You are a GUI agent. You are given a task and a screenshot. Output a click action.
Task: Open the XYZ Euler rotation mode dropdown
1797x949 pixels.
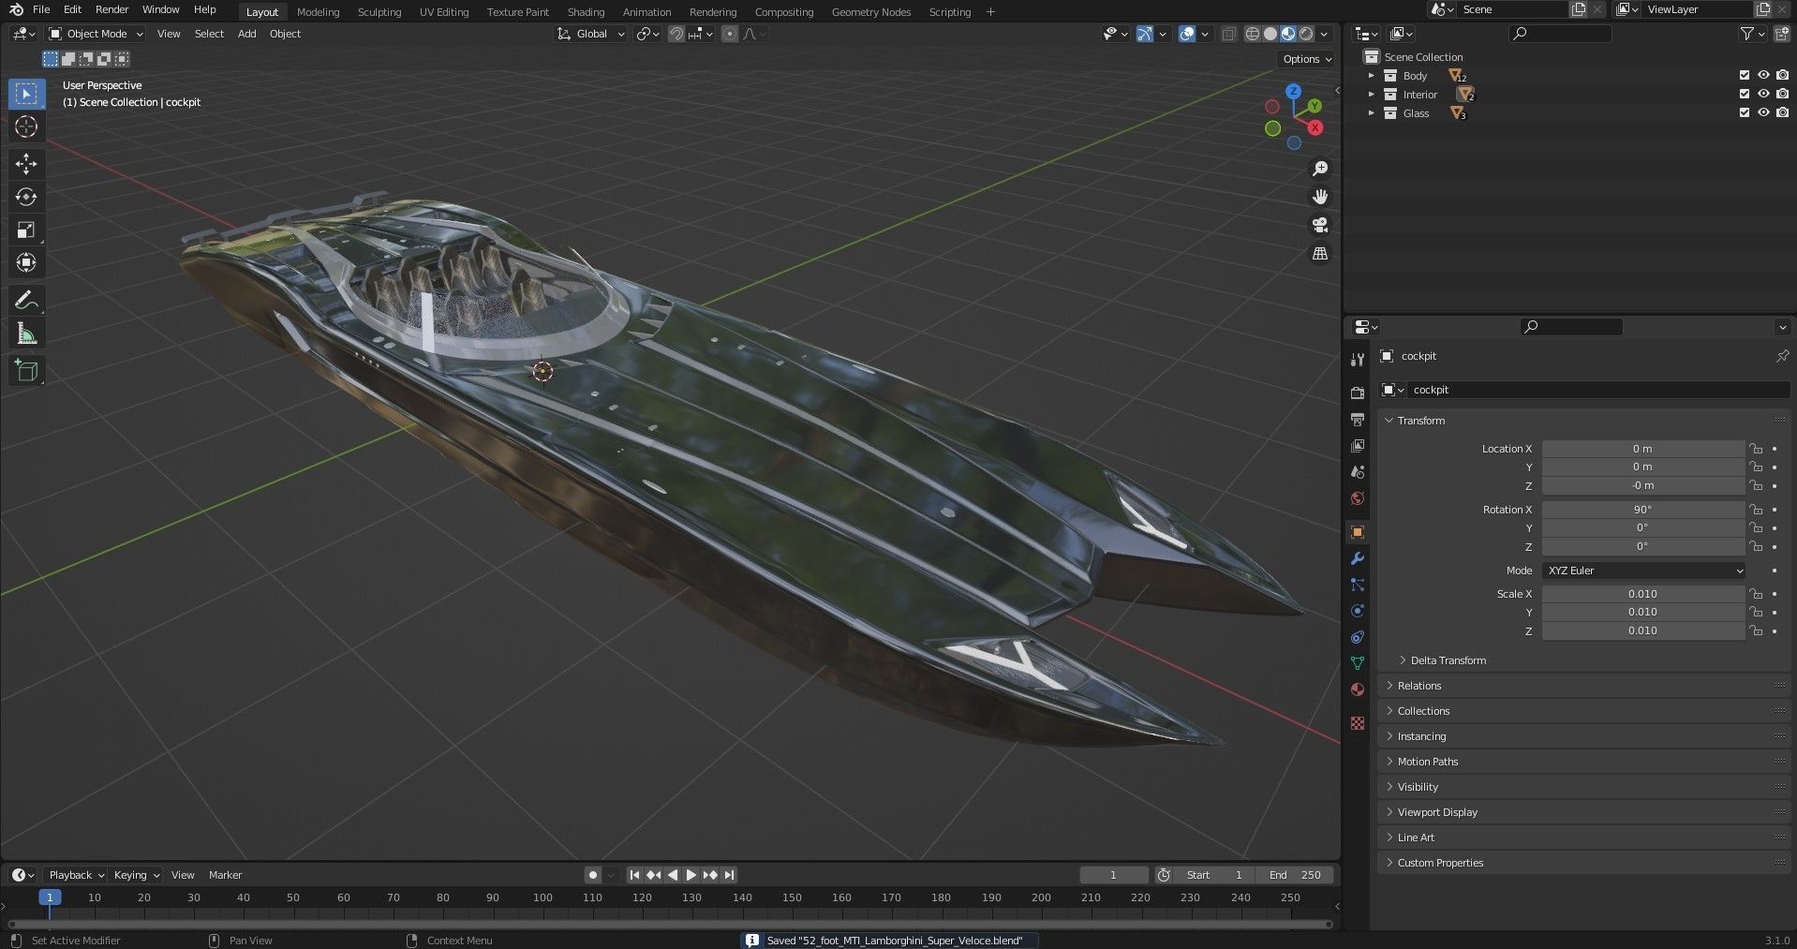pos(1644,571)
